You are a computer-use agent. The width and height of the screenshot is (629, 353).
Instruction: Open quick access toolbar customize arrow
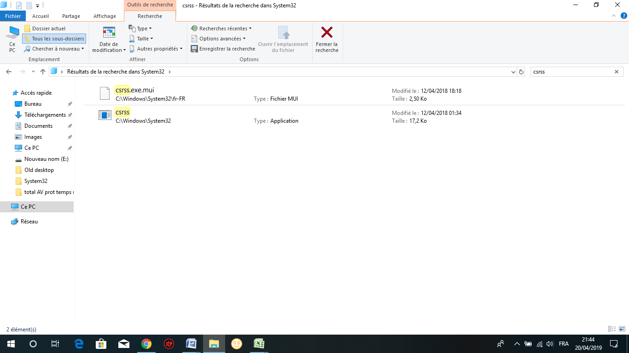tap(37, 6)
